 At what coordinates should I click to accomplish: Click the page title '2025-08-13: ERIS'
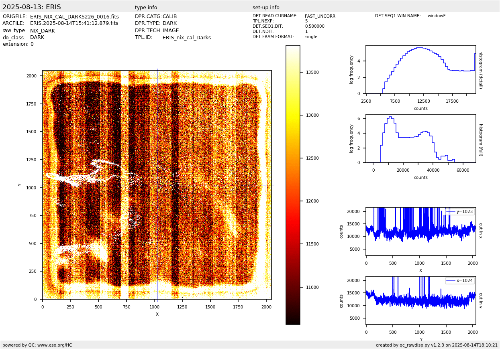click(x=32, y=7)
